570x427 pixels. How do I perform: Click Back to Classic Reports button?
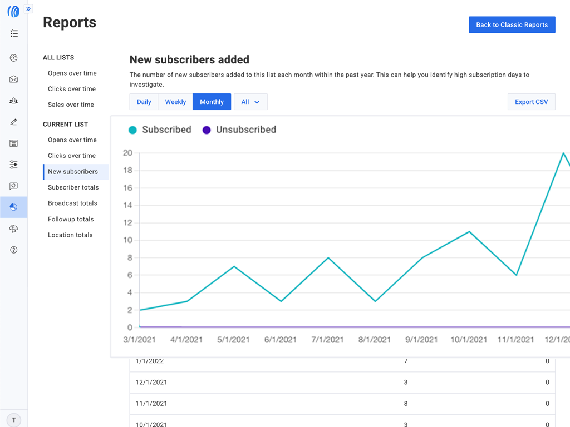512,25
